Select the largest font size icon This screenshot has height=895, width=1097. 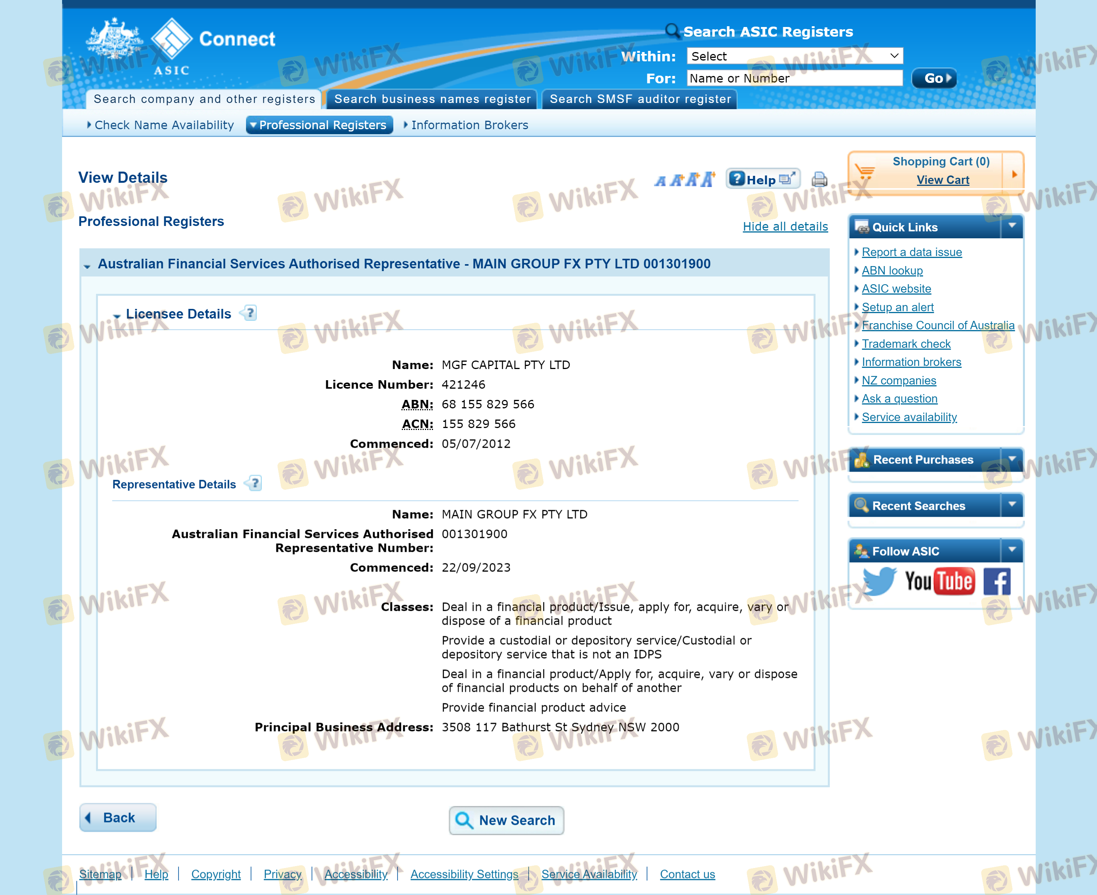pyautogui.click(x=709, y=179)
